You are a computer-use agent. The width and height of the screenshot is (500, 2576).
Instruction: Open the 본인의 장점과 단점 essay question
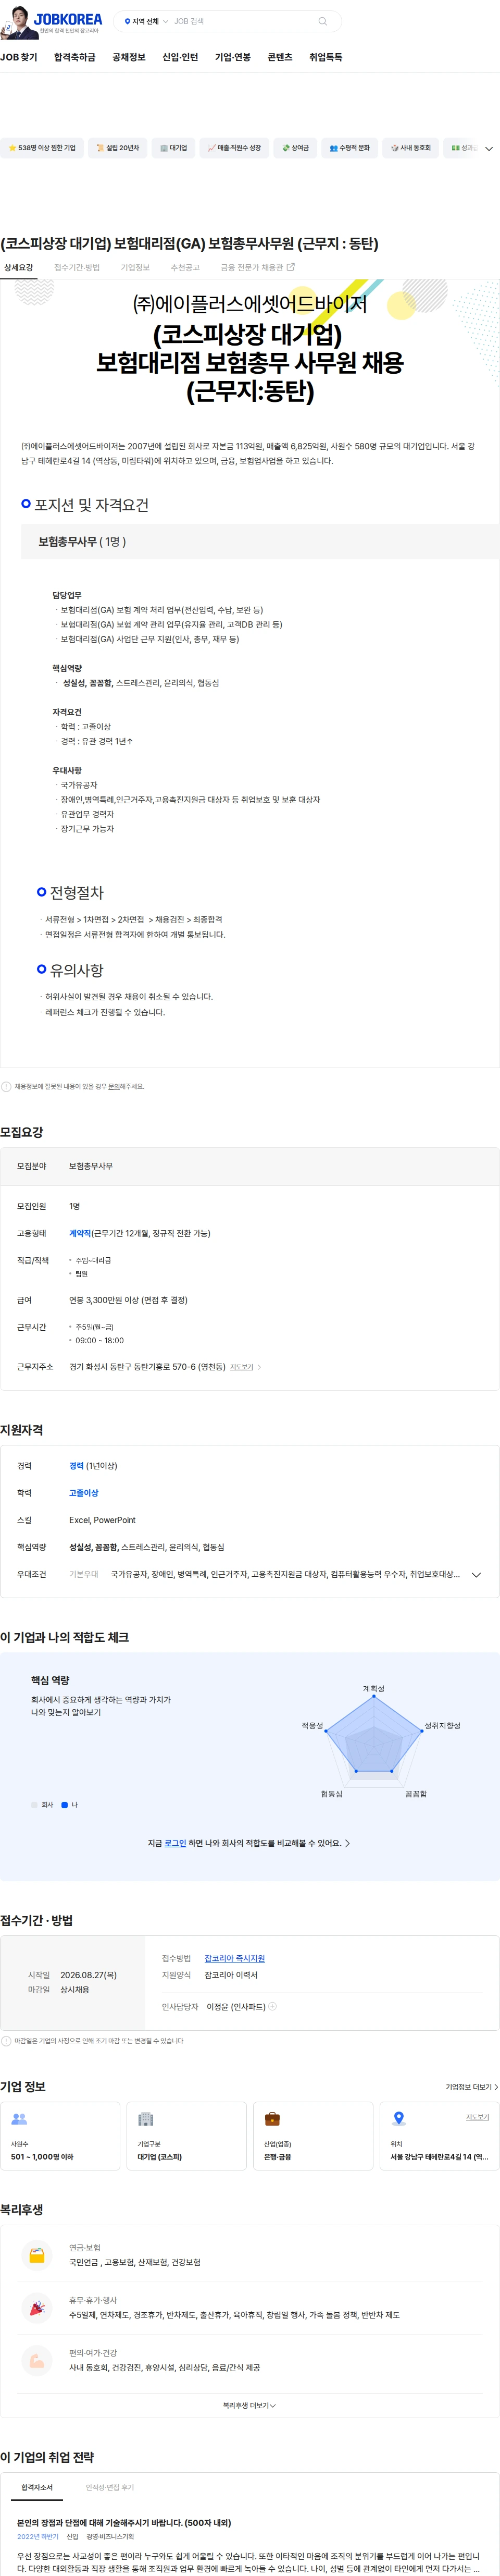point(124,2523)
